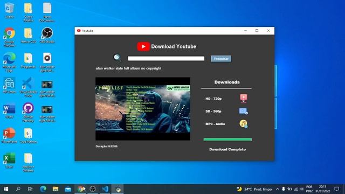Select the Html e CSS folder on desktop
The image size is (345, 194).
pyautogui.click(x=28, y=36)
